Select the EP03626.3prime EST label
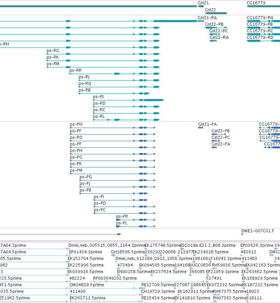The height and width of the screenshot is (303, 280). [x=257, y=245]
